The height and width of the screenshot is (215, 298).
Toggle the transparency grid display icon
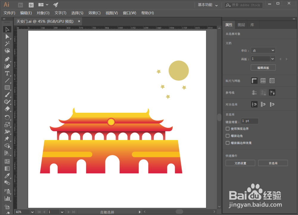271,80
